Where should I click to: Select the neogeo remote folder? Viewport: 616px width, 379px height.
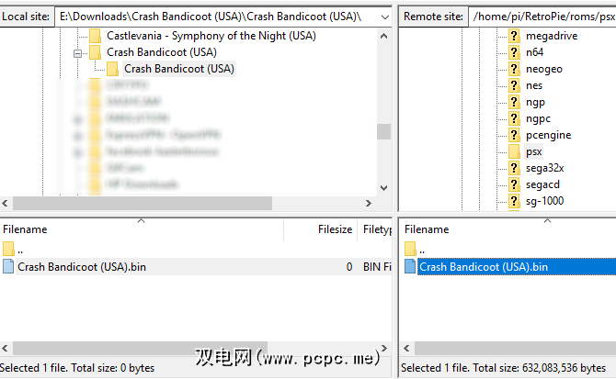tap(543, 69)
